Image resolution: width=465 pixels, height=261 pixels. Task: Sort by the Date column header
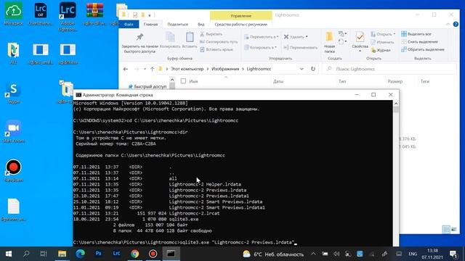(x=278, y=81)
